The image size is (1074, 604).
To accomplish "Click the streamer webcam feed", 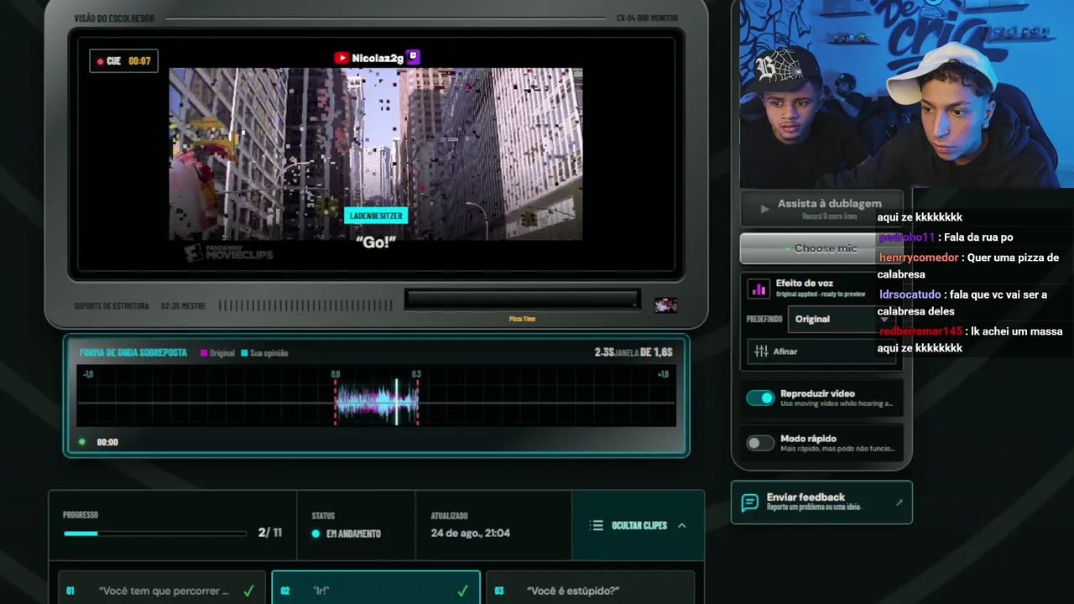I will coord(906,94).
